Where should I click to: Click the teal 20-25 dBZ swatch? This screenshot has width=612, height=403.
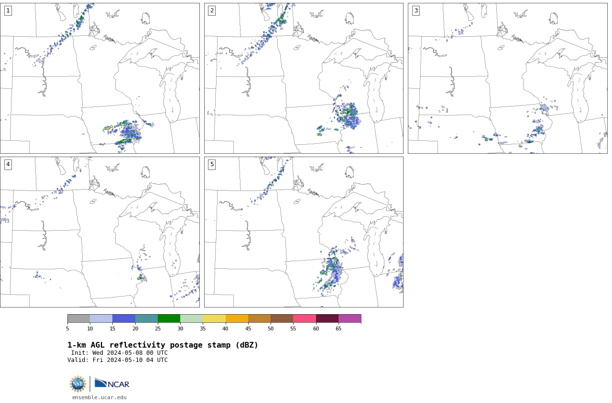(x=146, y=318)
